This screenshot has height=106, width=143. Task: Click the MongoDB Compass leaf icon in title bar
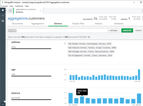[2, 2]
